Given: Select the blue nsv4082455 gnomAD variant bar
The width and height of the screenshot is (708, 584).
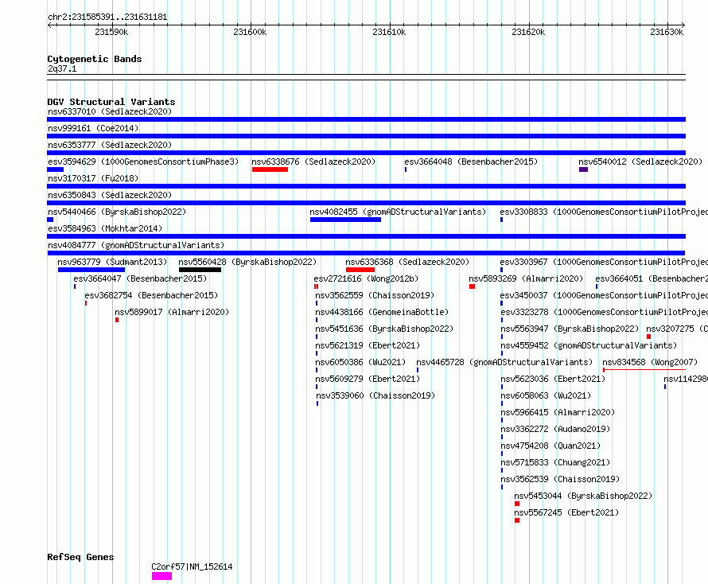Looking at the screenshot, I should (x=345, y=220).
